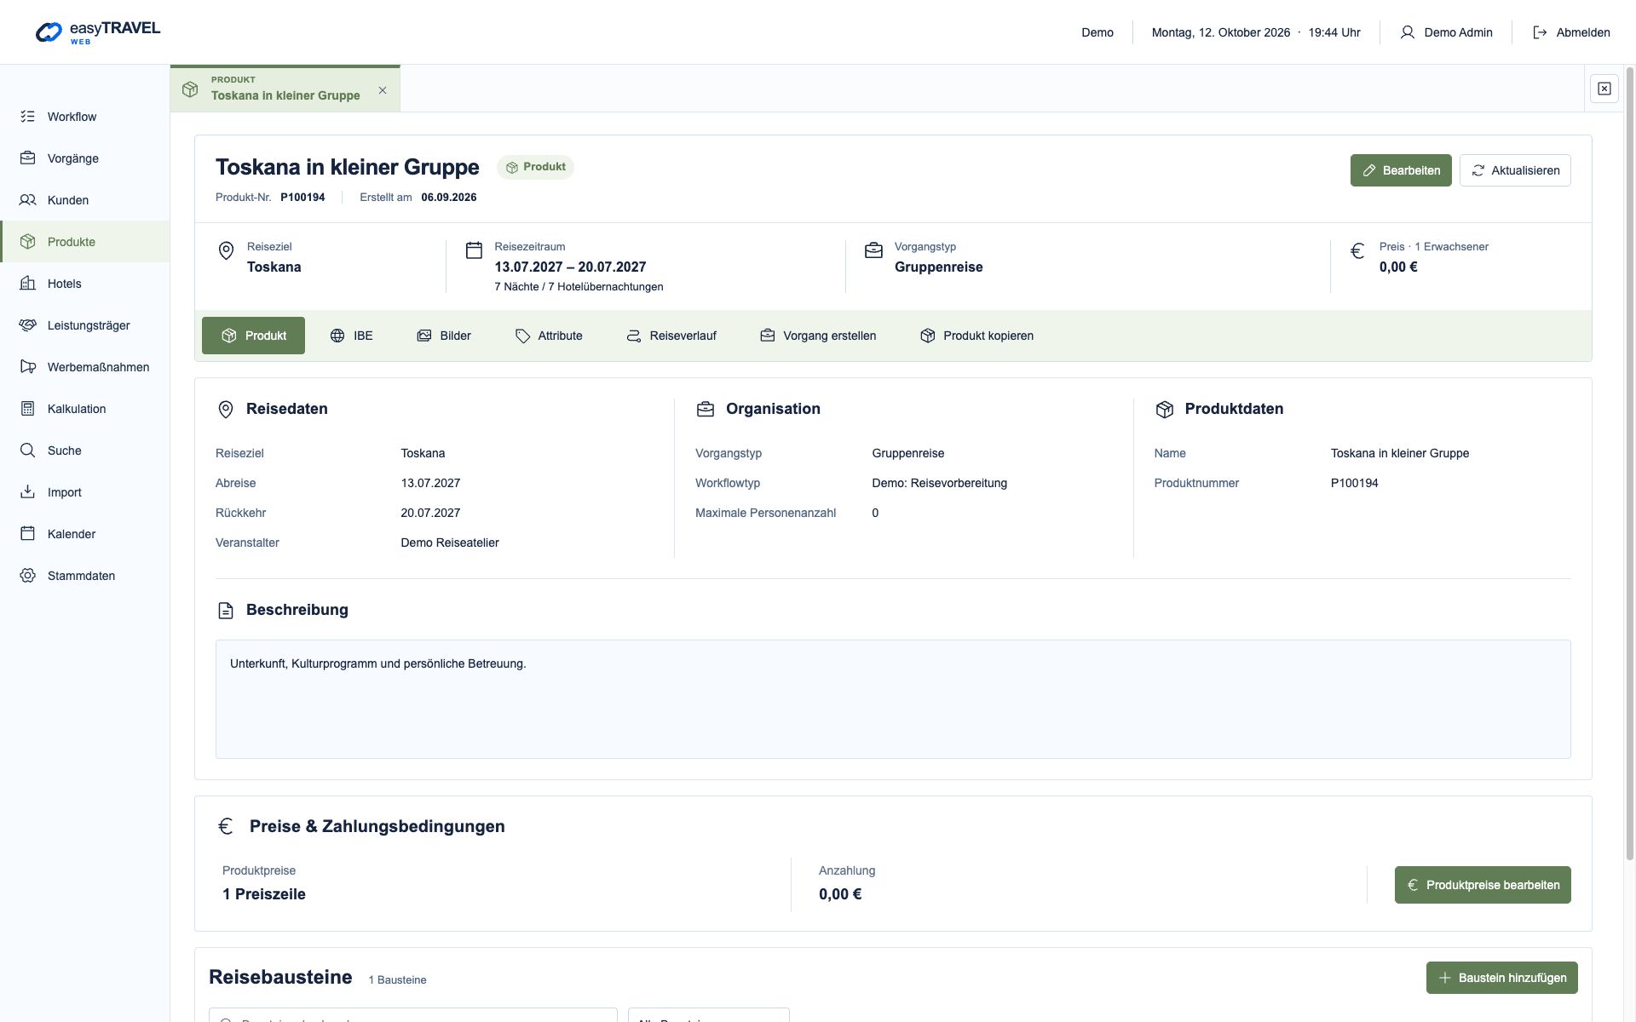The height and width of the screenshot is (1022, 1636).
Task: Refresh with Aktualisieren button
Action: pos(1515,170)
